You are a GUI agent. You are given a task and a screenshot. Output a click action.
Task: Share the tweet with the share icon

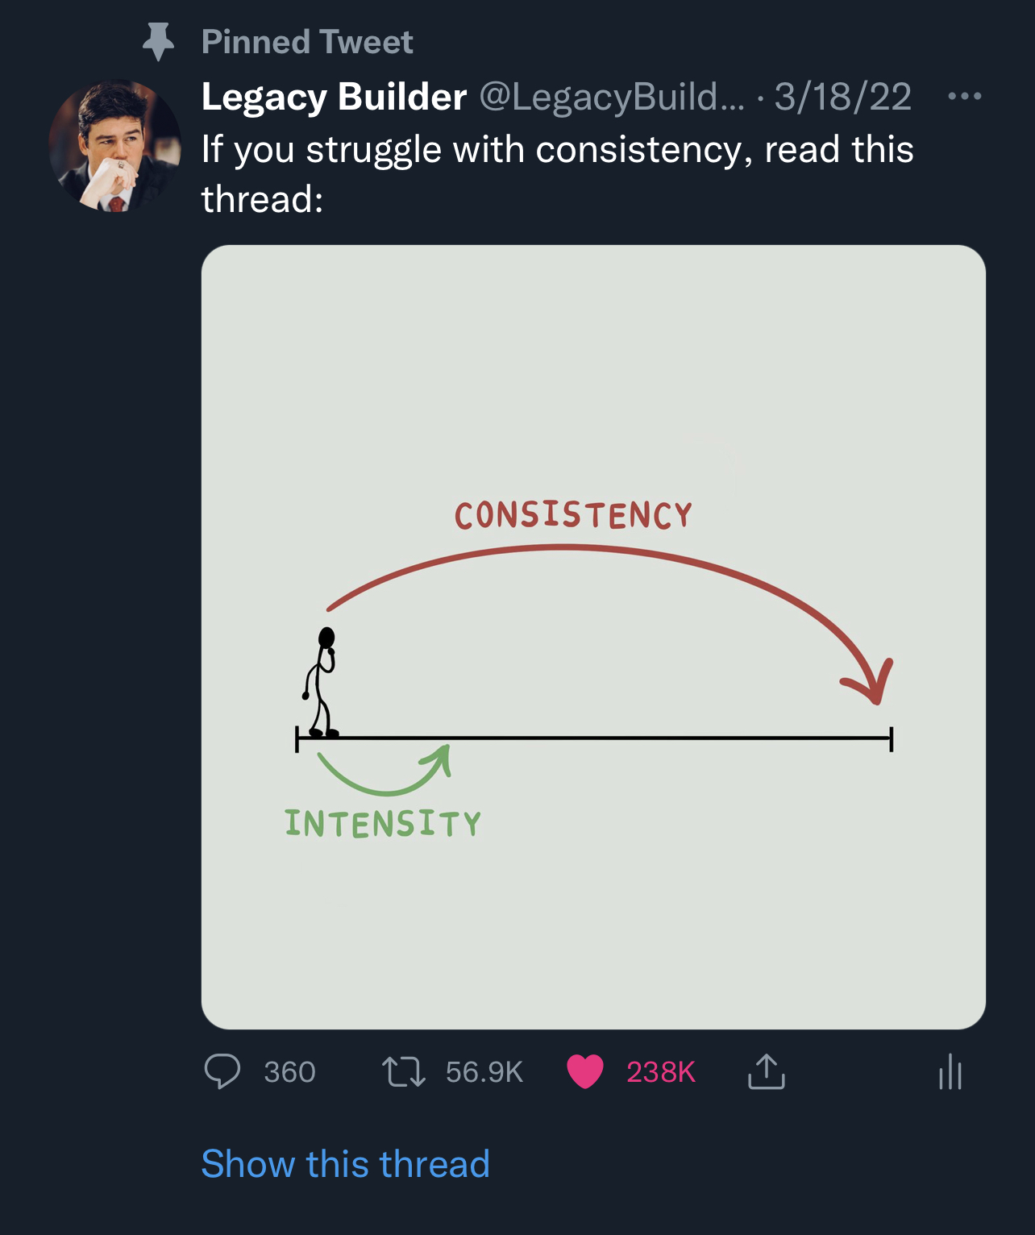point(766,1072)
